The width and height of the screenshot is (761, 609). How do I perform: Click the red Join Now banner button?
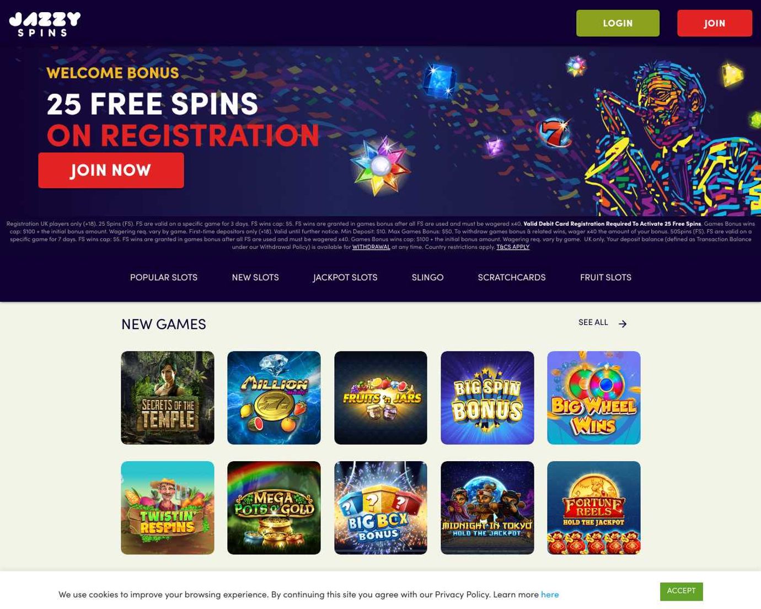click(111, 170)
